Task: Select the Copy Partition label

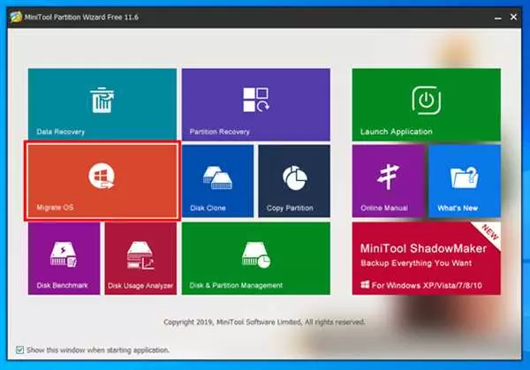Action: 290,208
